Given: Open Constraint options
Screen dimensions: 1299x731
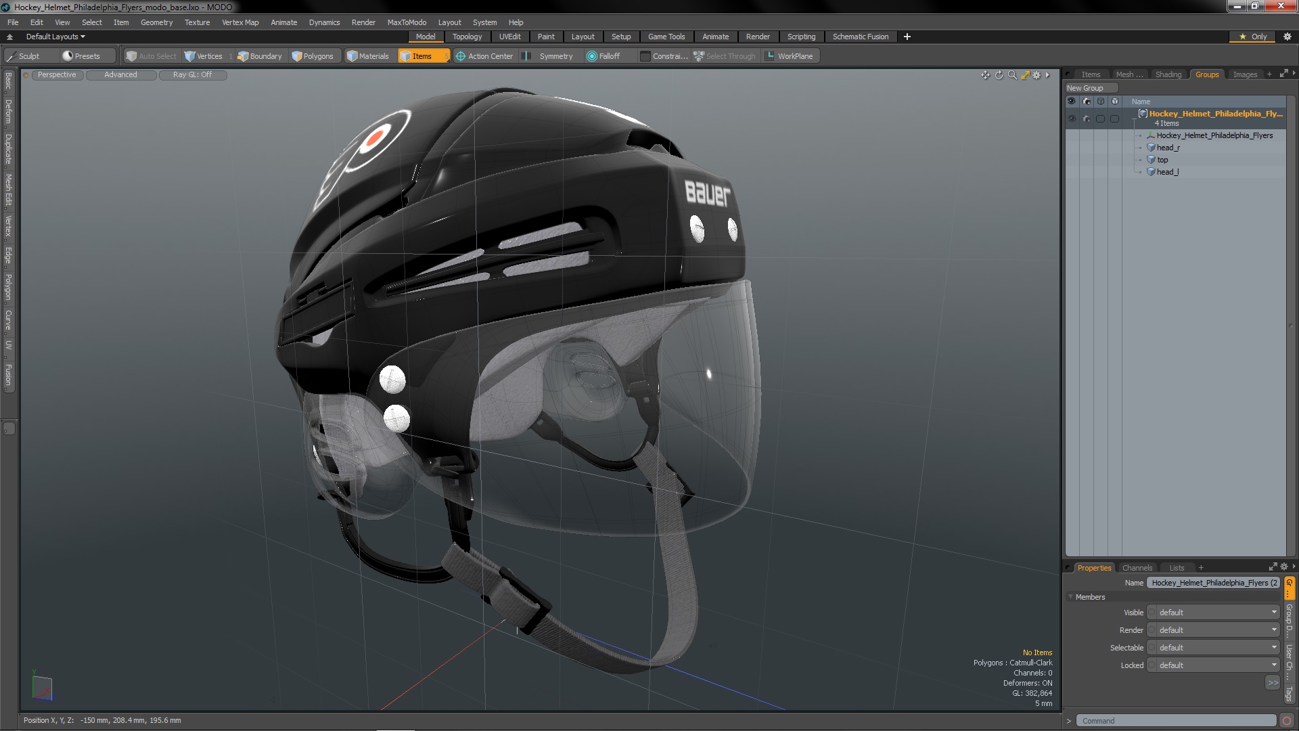Looking at the screenshot, I should coord(664,56).
